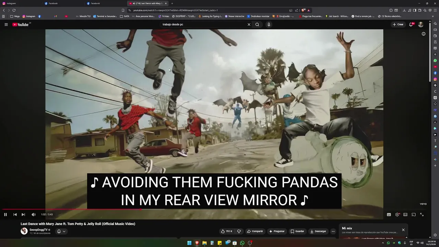The width and height of the screenshot is (439, 247).
Task: Open player settings gear
Action: pyautogui.click(x=397, y=214)
